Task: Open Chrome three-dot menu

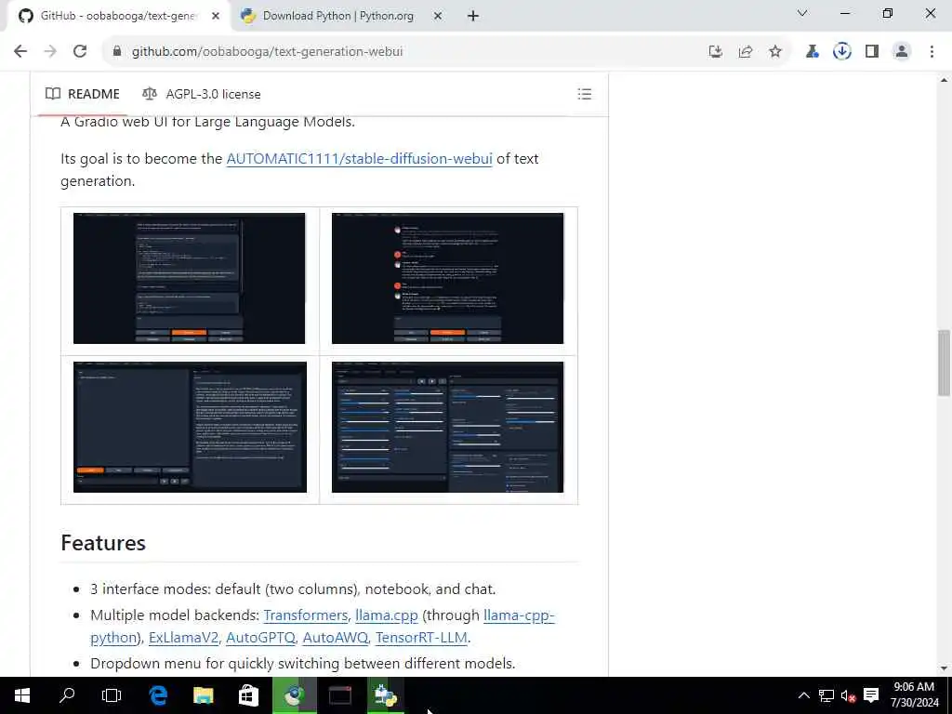Action: [x=932, y=52]
